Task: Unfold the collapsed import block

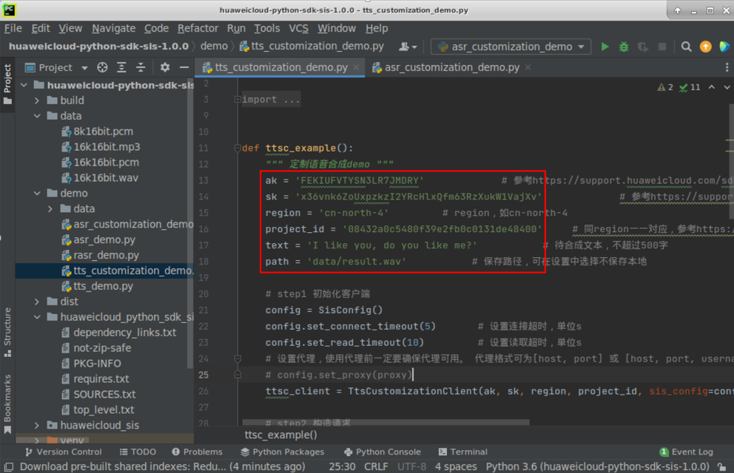Action: tap(238, 100)
